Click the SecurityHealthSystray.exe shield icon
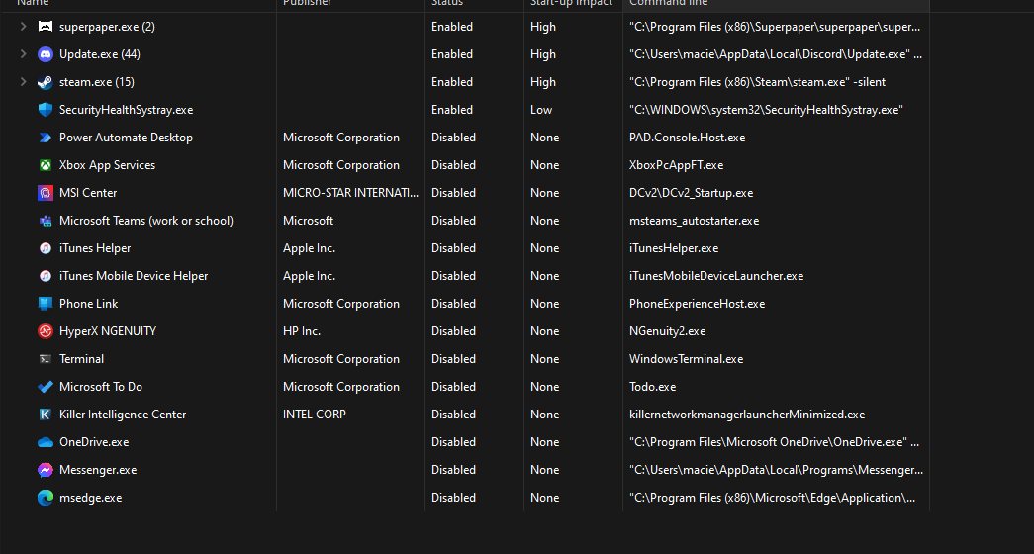Screen dimensions: 1034x554 coord(46,110)
